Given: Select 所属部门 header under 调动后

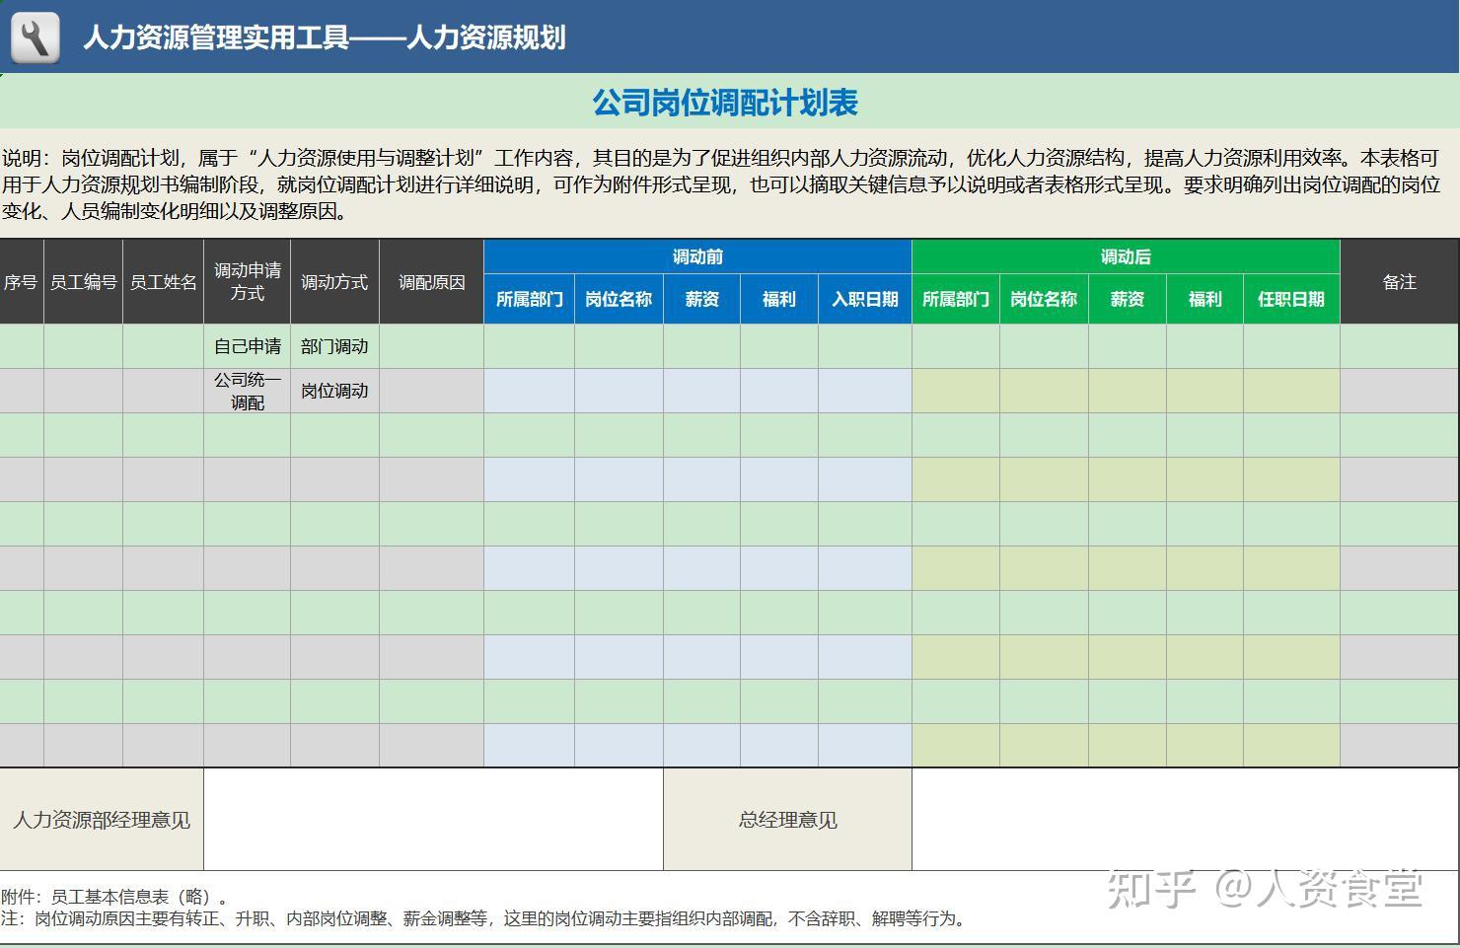Looking at the screenshot, I should [x=955, y=299].
